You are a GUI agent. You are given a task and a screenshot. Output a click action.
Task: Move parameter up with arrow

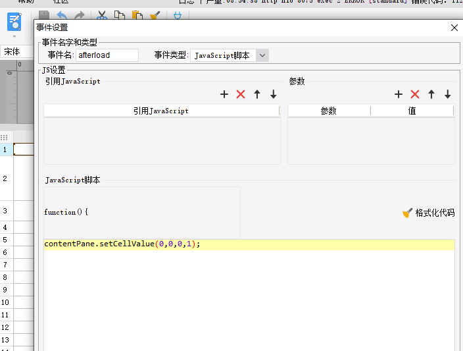click(431, 94)
